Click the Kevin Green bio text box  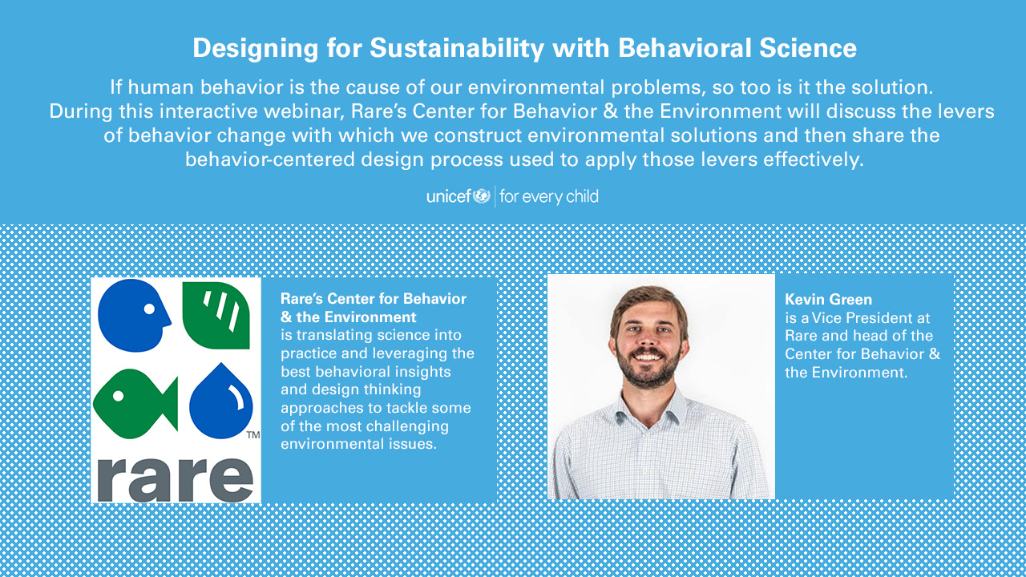(x=864, y=387)
